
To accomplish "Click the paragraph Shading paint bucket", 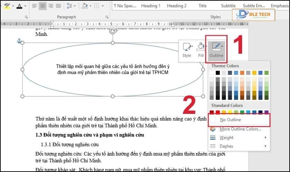I will point(84,6).
